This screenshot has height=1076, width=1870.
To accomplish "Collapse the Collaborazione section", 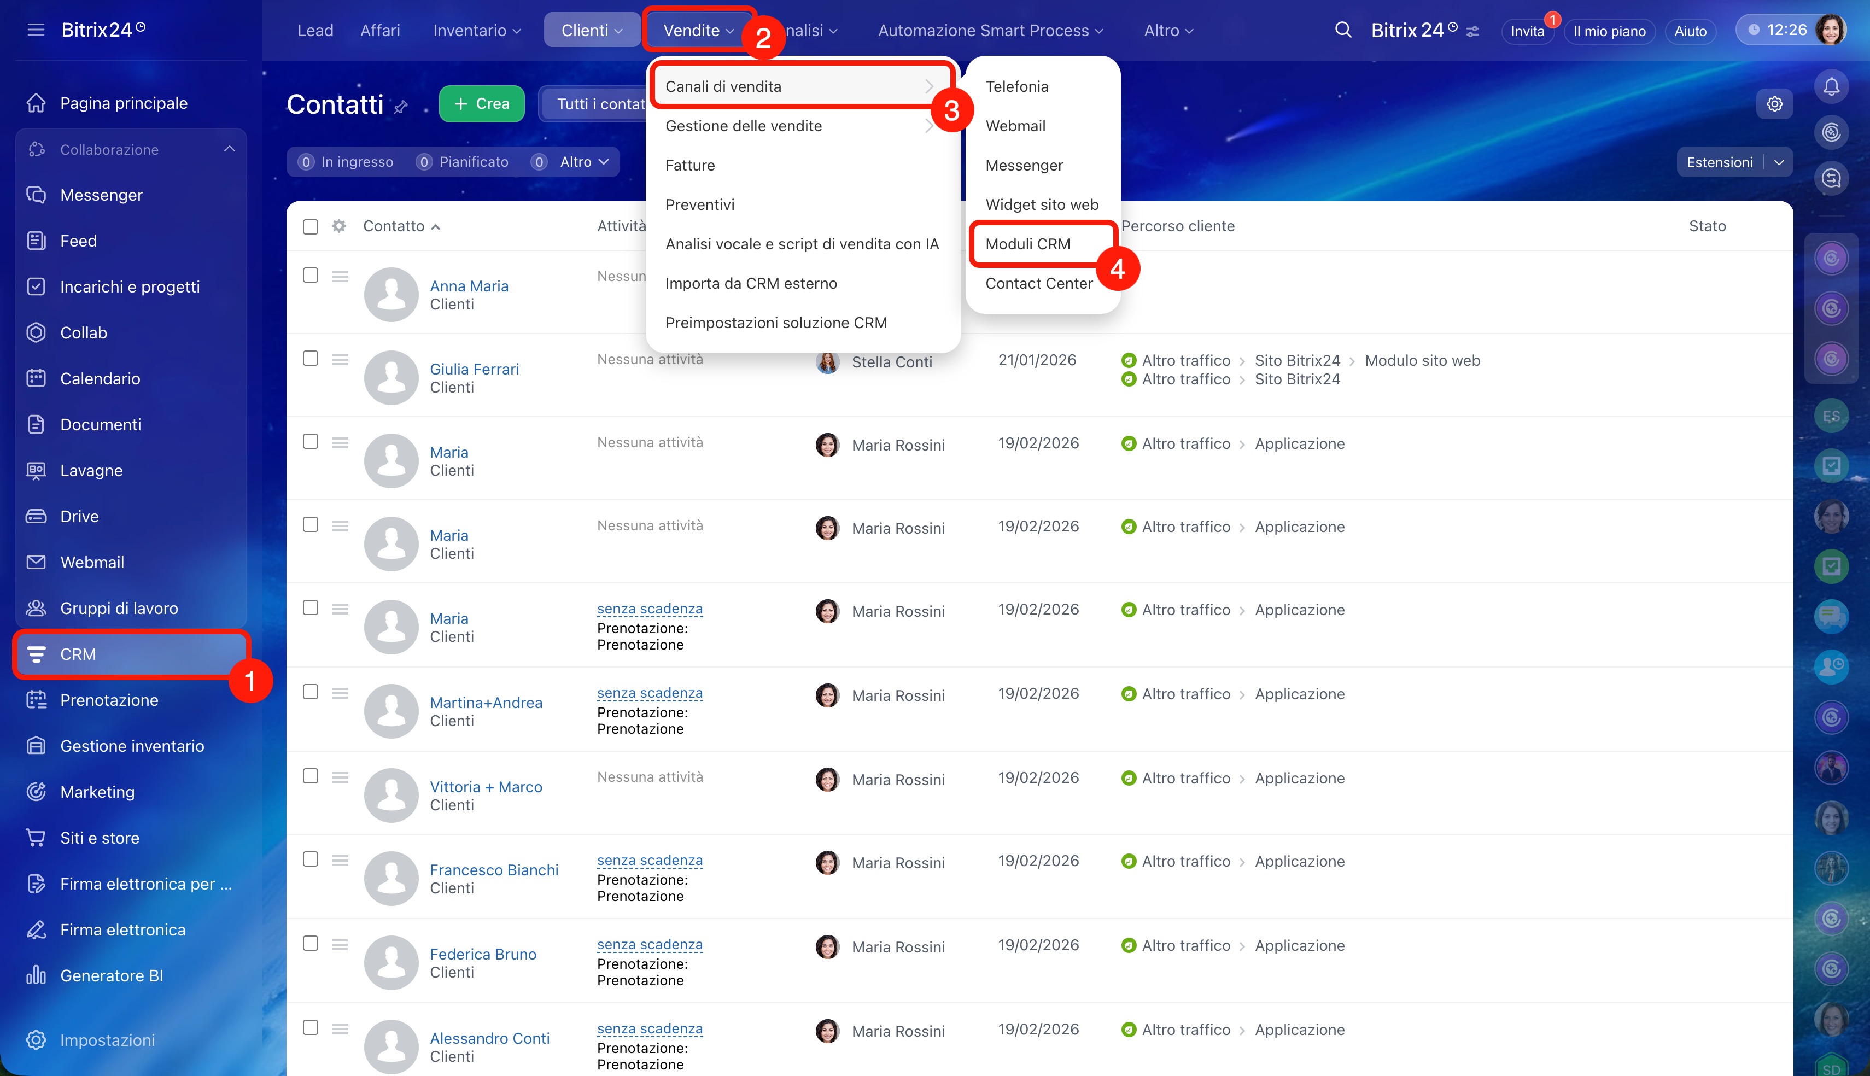I will [x=230, y=149].
